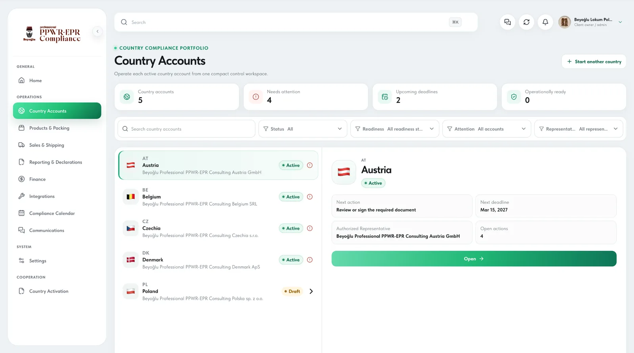The height and width of the screenshot is (353, 634).
Task: Go to Integrations page
Action: (x=57, y=196)
